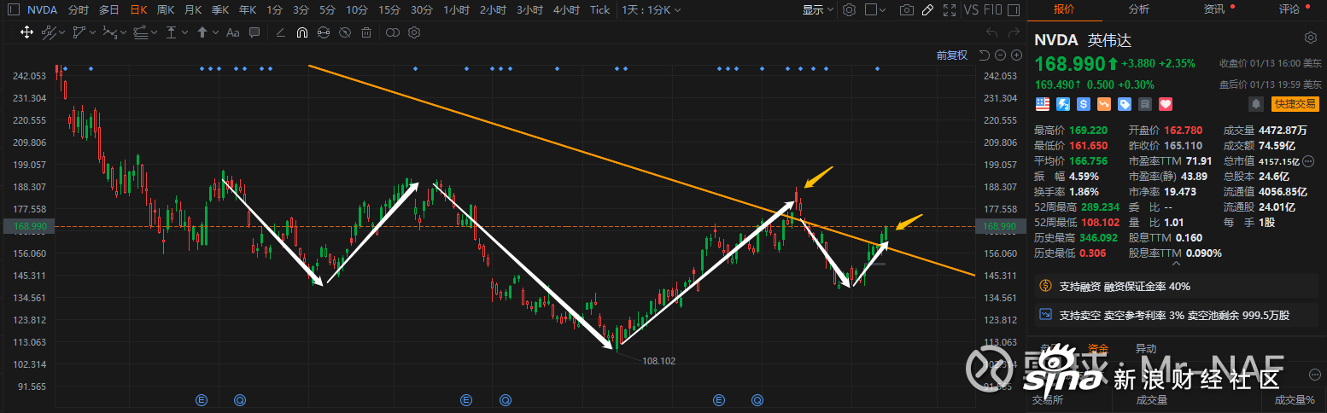Set a price alert with bell icon
Image resolution: width=1327 pixels, height=413 pixels.
pyautogui.click(x=1256, y=104)
